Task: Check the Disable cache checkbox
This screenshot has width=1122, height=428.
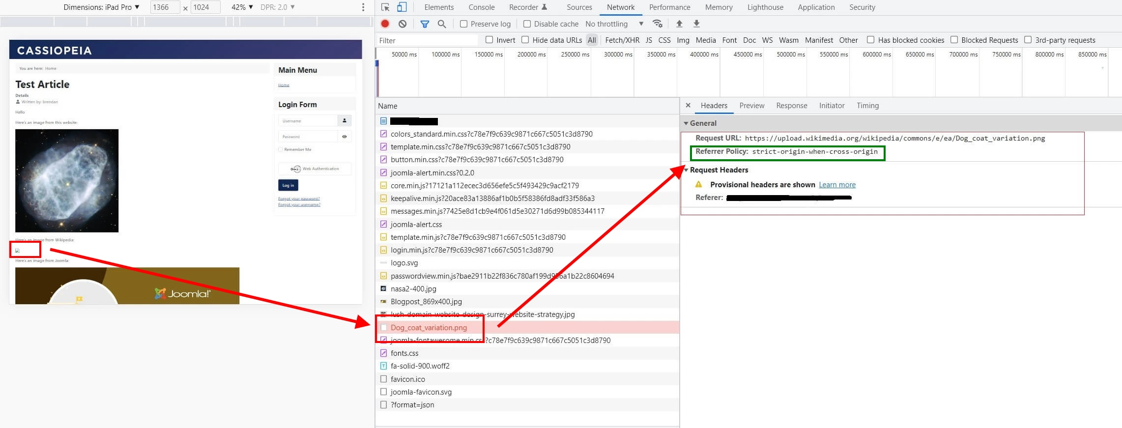Action: 527,24
